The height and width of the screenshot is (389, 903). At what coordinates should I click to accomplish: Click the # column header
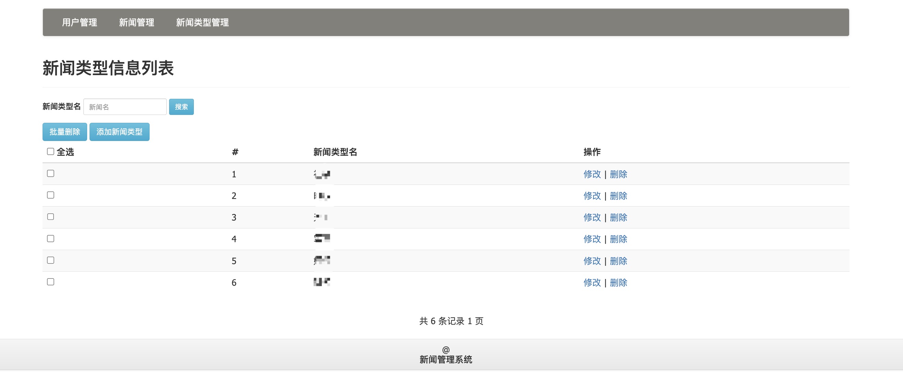click(235, 152)
